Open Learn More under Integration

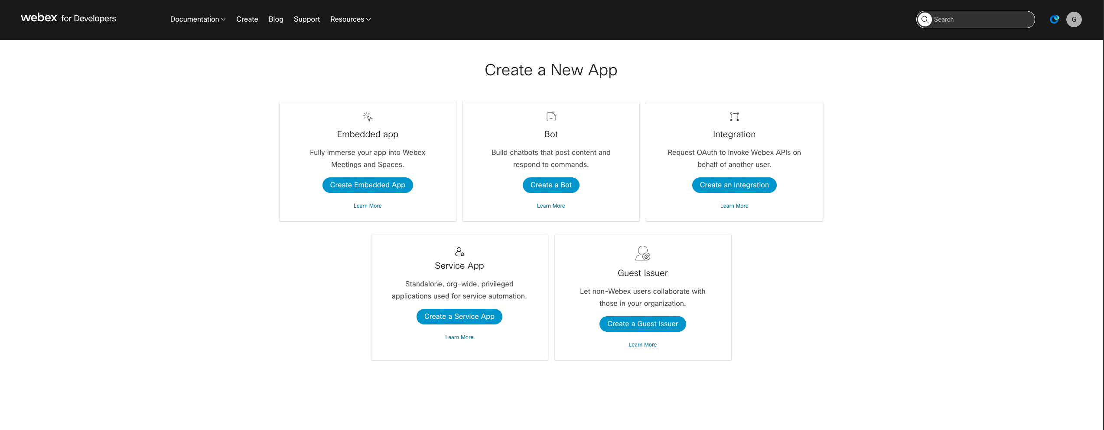pos(734,206)
